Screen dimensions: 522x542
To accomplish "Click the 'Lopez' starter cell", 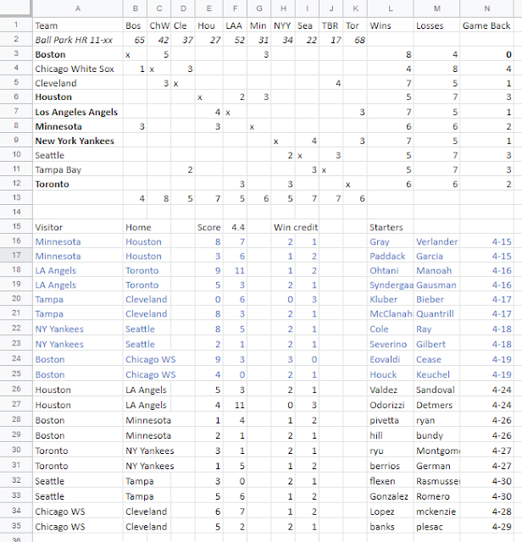I will pos(390,512).
